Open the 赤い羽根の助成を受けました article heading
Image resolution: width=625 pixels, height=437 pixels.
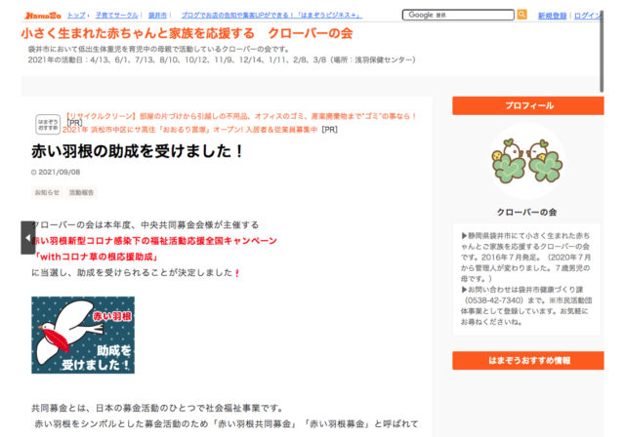tap(138, 151)
